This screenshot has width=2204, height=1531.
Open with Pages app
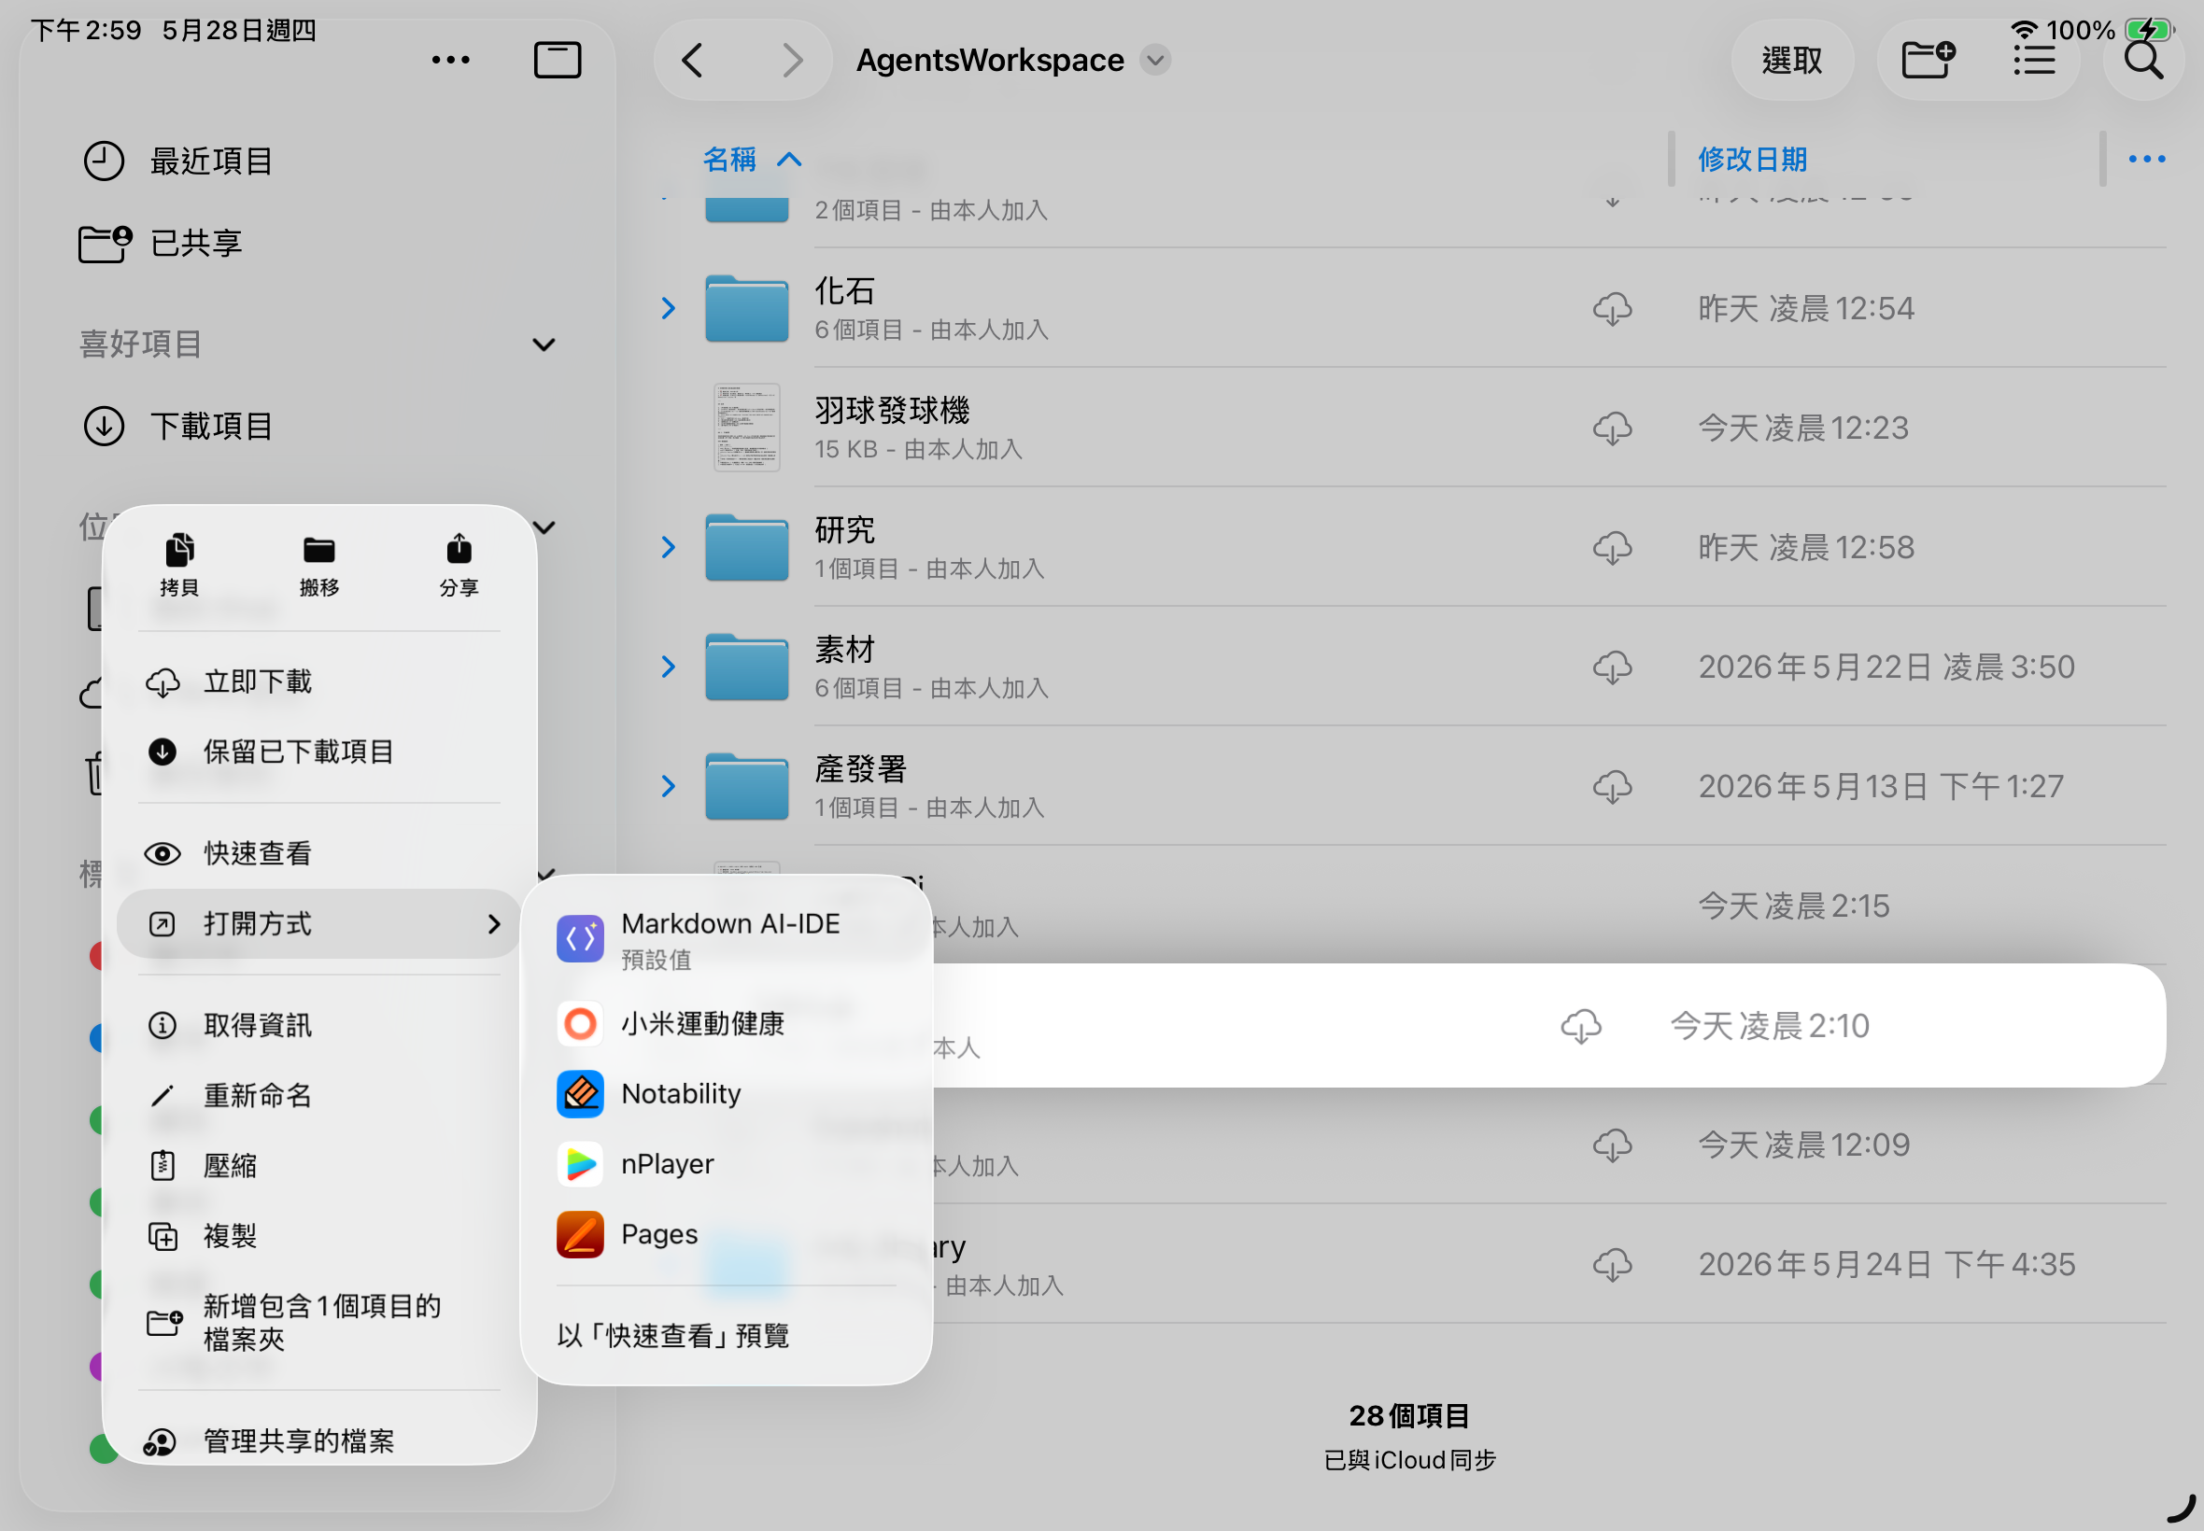[x=727, y=1233]
